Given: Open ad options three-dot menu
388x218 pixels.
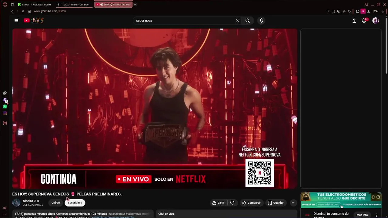Looking at the screenshot, I should click(x=376, y=215).
